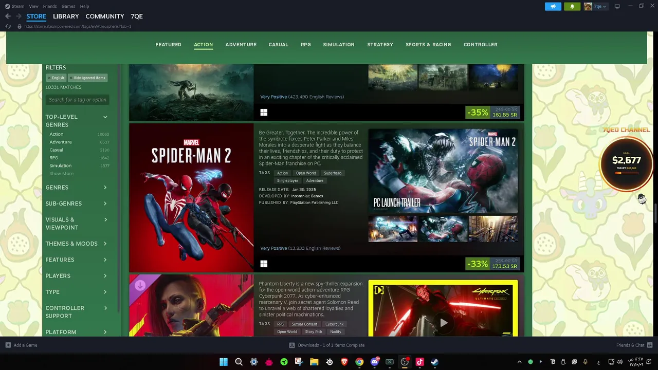Open the Sports & Racing tab
Screen dimensions: 658x370
[x=428, y=45]
